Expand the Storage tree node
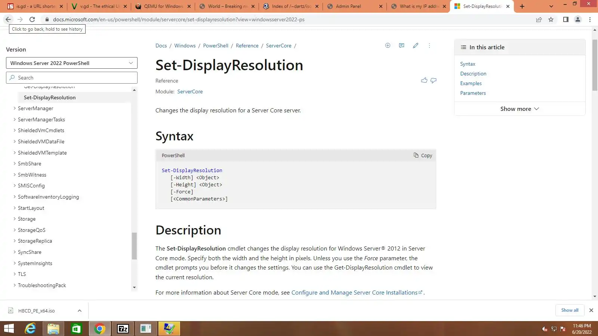The width and height of the screenshot is (598, 336). click(x=15, y=219)
